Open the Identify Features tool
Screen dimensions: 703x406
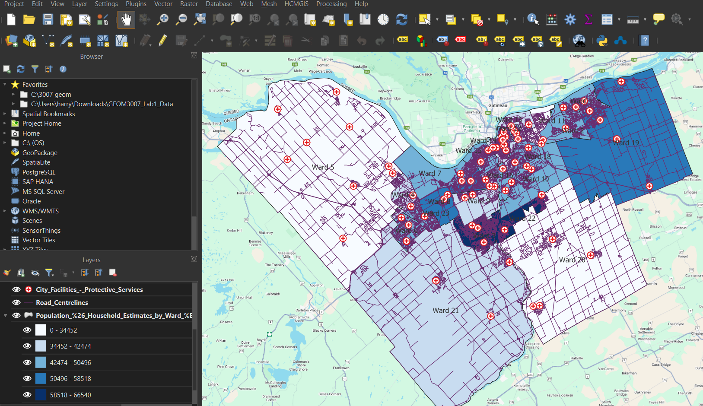[x=532, y=19]
